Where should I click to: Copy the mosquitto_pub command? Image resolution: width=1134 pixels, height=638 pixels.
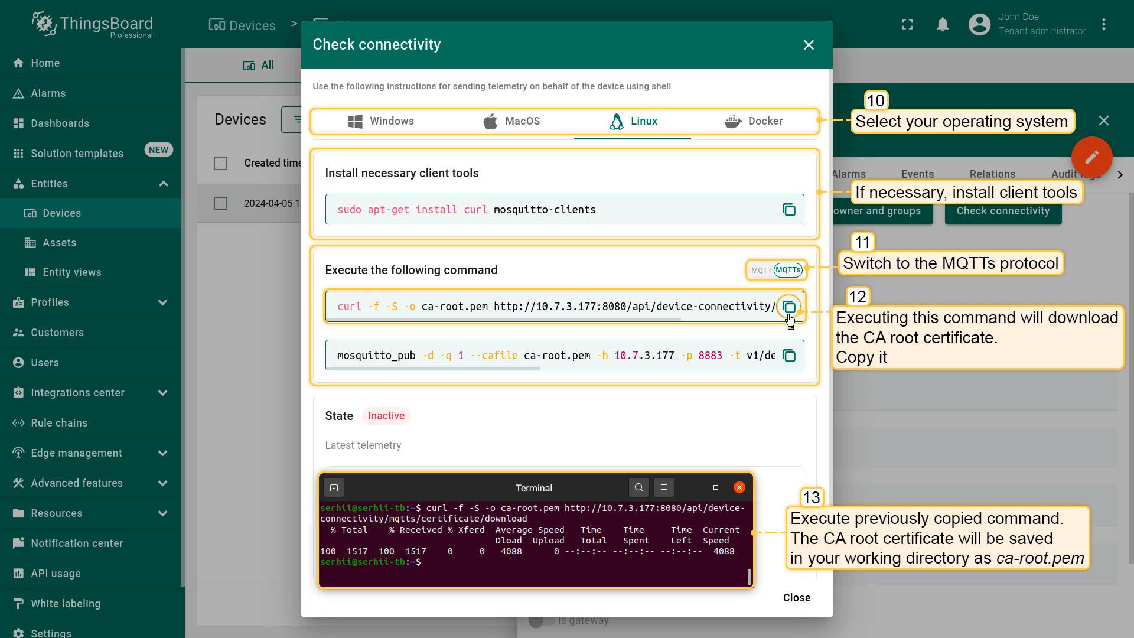[x=788, y=356]
